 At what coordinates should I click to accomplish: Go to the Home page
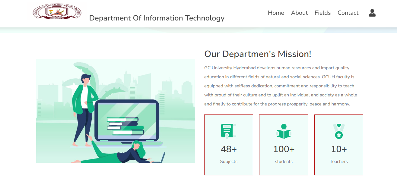pyautogui.click(x=276, y=13)
